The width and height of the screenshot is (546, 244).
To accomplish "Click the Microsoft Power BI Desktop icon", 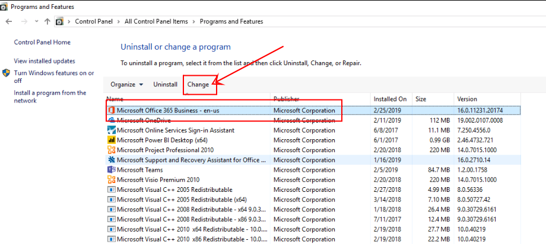I will [x=111, y=140].
